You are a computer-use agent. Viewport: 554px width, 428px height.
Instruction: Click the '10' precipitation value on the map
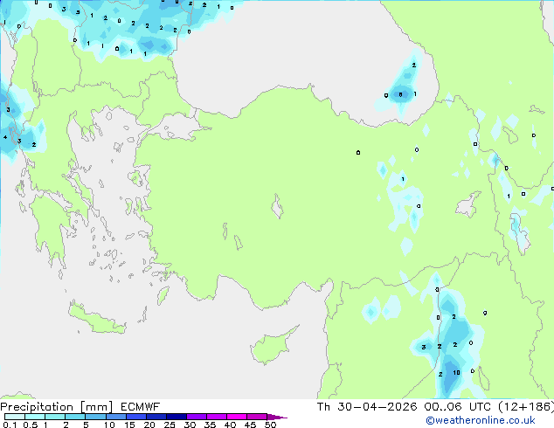[x=456, y=373]
